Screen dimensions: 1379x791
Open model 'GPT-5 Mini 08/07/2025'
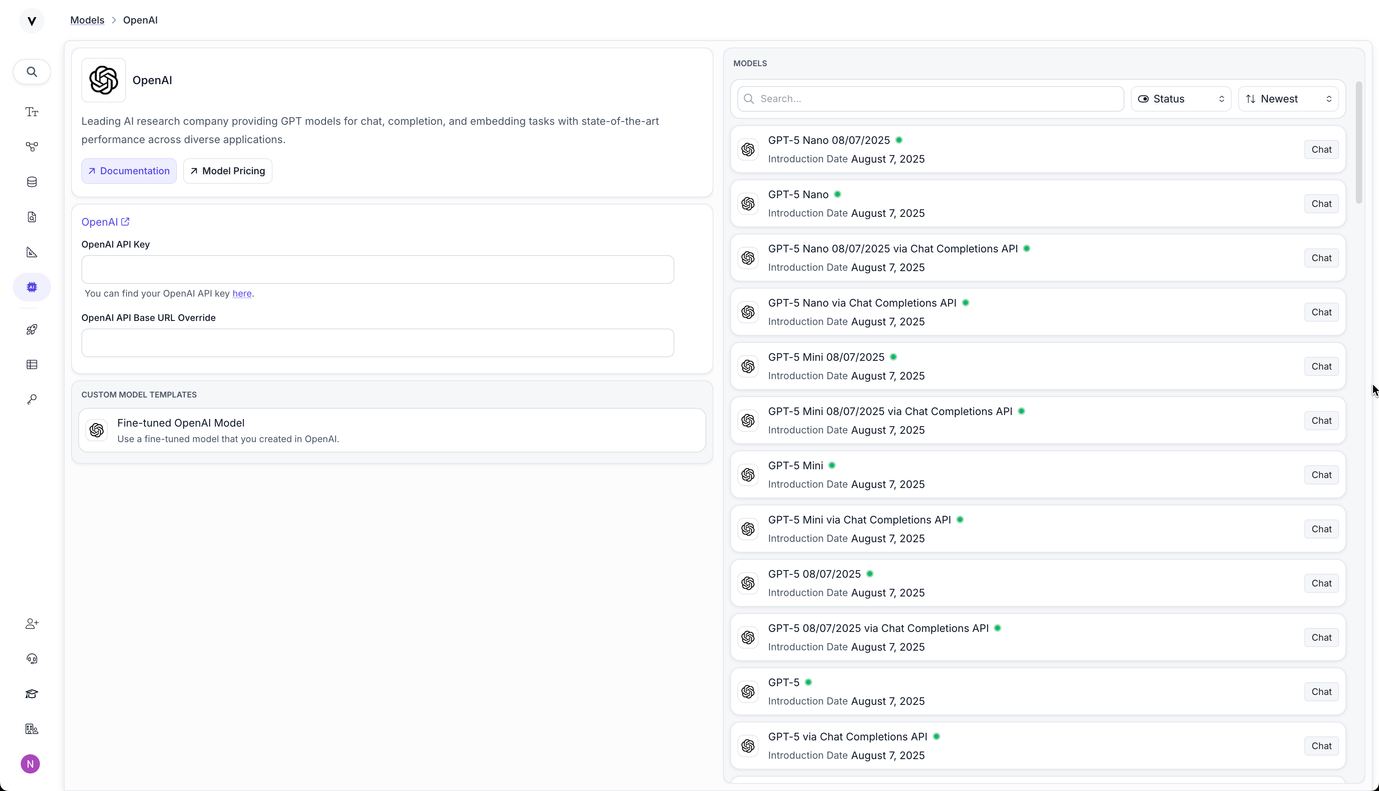1038,366
